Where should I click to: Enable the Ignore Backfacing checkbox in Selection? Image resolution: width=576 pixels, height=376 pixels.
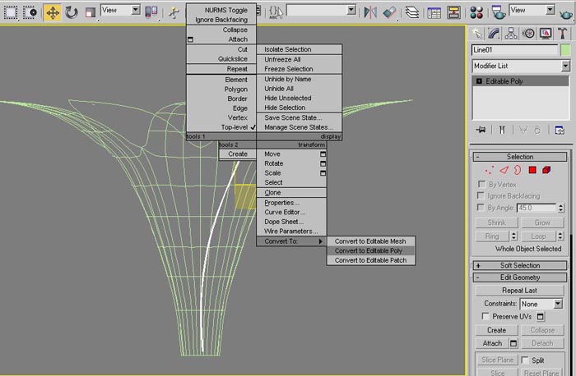pos(480,195)
